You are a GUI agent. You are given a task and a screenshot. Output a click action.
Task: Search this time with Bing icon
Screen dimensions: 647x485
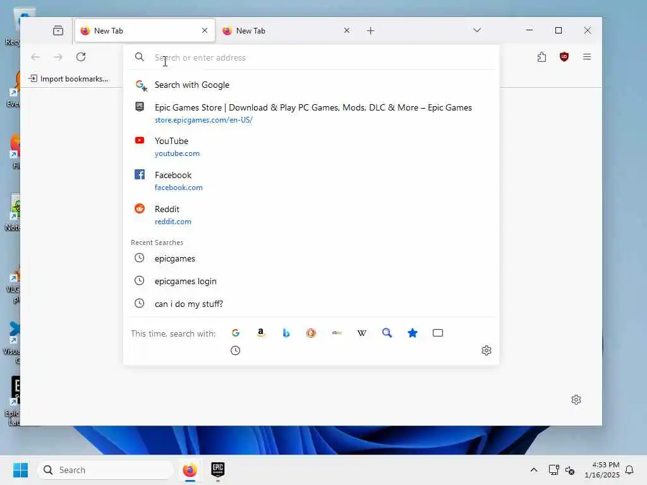pos(286,333)
